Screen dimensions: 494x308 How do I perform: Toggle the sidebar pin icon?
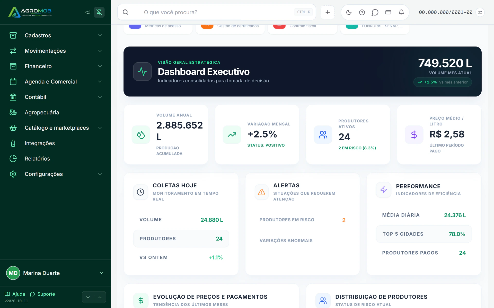click(99, 12)
